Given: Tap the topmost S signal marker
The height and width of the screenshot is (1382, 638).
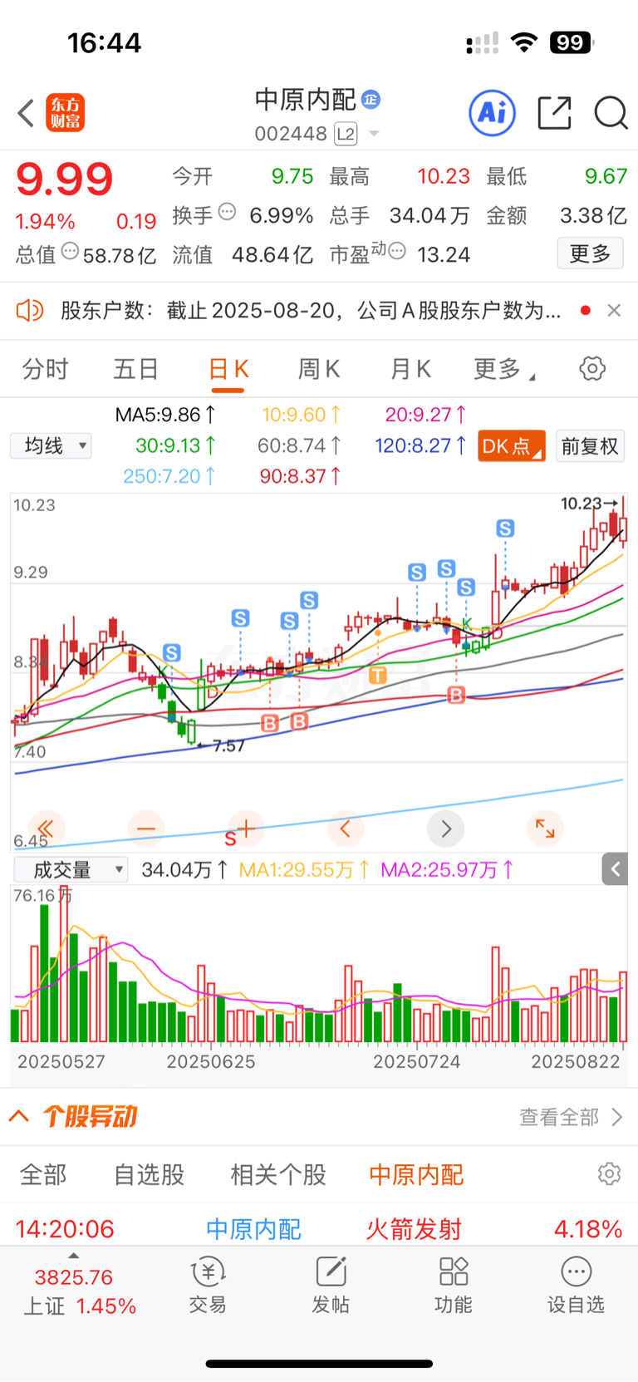Looking at the screenshot, I should (505, 528).
